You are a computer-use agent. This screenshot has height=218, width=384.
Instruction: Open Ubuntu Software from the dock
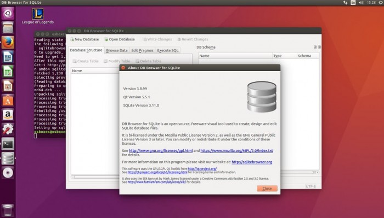click(x=8, y=100)
